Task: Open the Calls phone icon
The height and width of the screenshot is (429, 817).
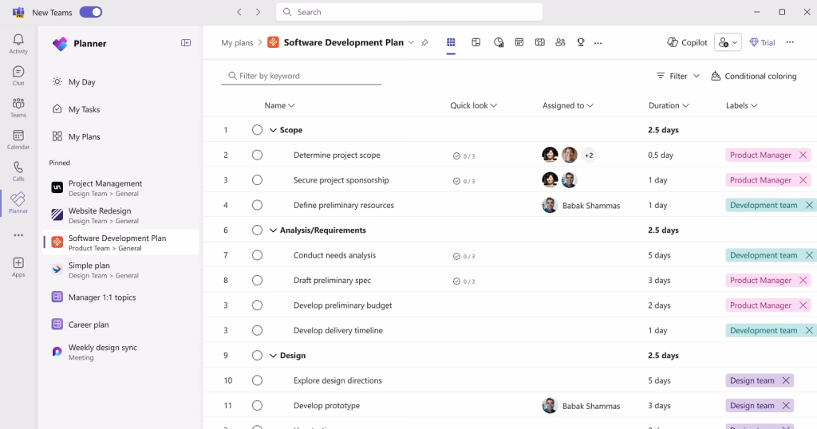Action: click(18, 167)
